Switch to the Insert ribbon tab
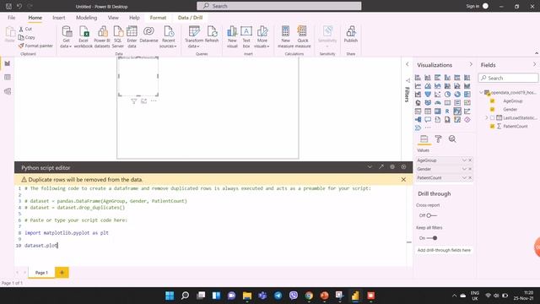The height and width of the screenshot is (304, 540). [59, 18]
